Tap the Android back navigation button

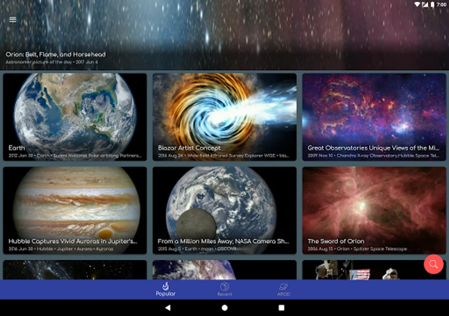(x=168, y=308)
